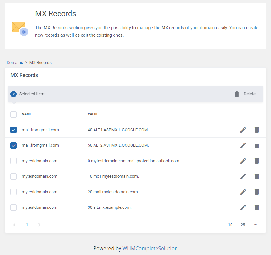Uncheck the ALT2.ASPMX.L.GOOGLE.COM. row checkbox

(x=14, y=145)
